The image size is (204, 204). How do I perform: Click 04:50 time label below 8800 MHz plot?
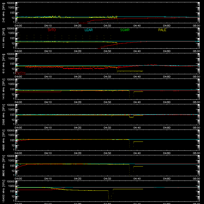point(167,179)
